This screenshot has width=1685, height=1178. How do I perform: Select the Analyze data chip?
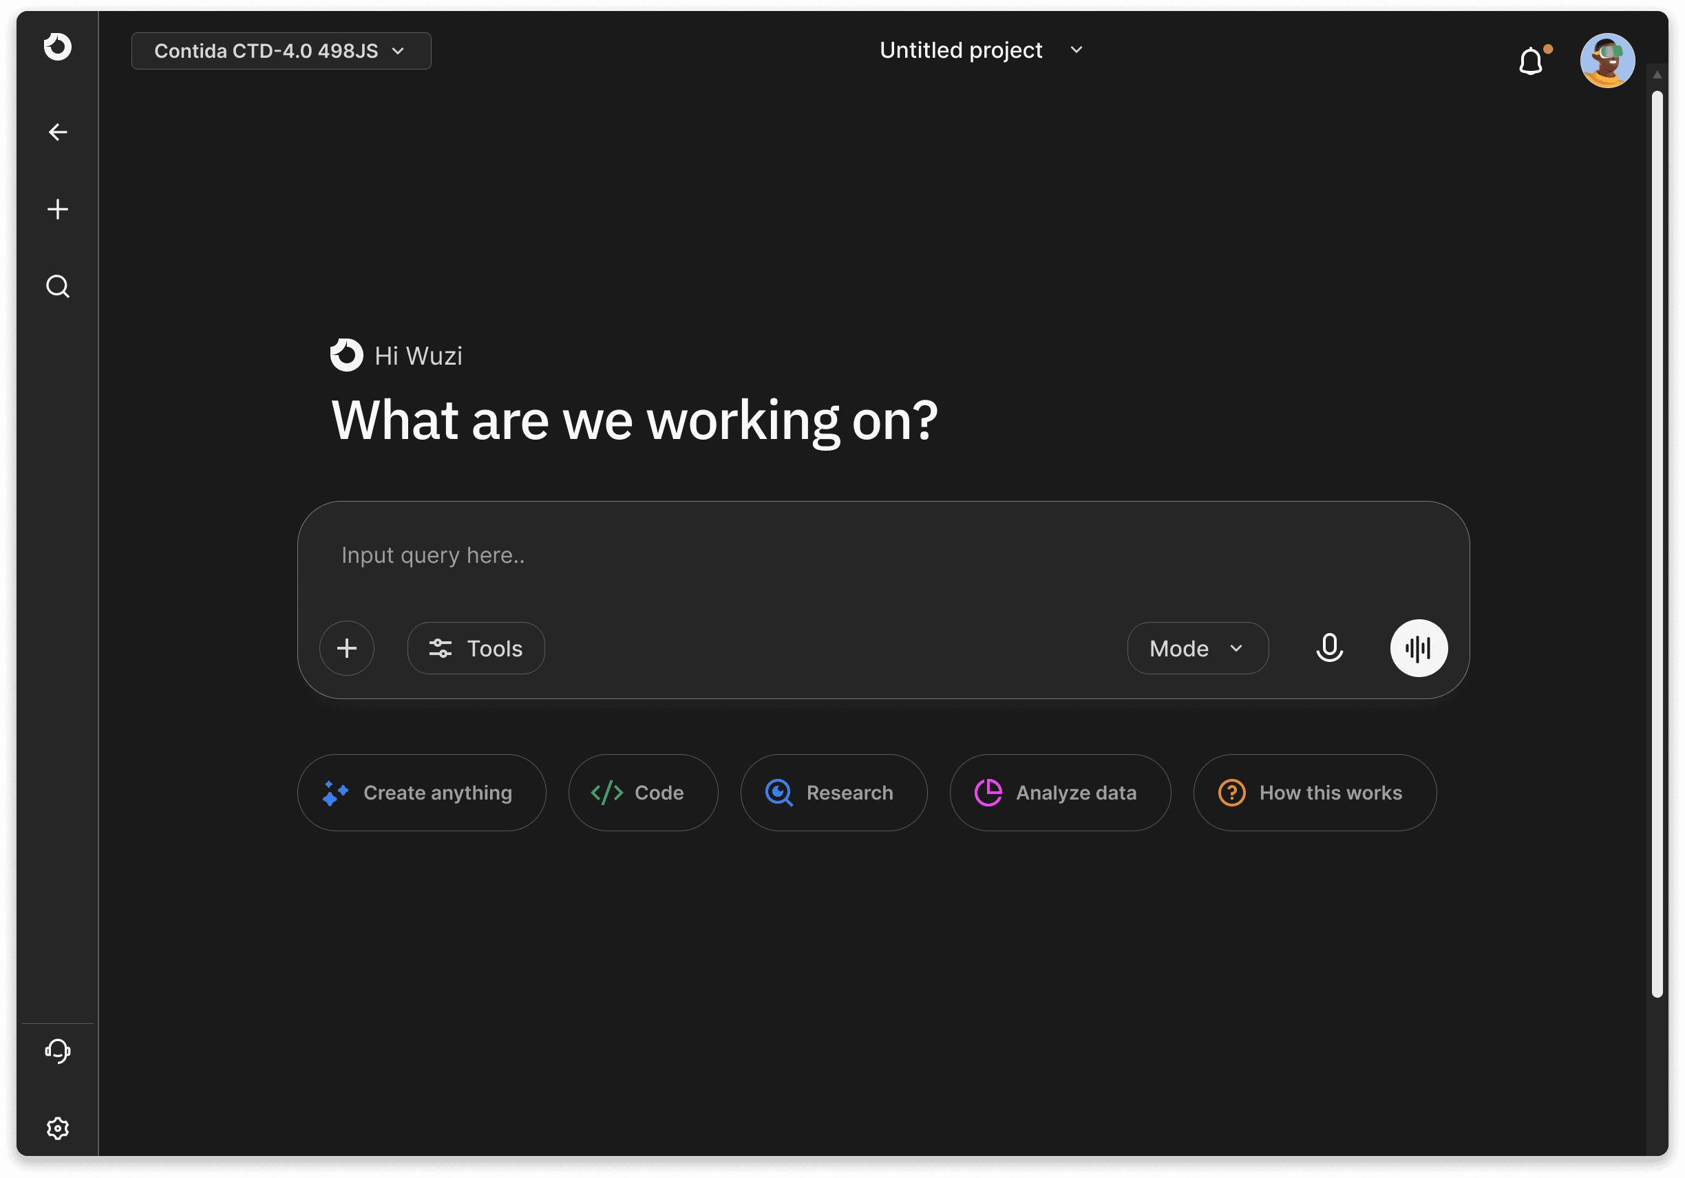click(x=1059, y=792)
